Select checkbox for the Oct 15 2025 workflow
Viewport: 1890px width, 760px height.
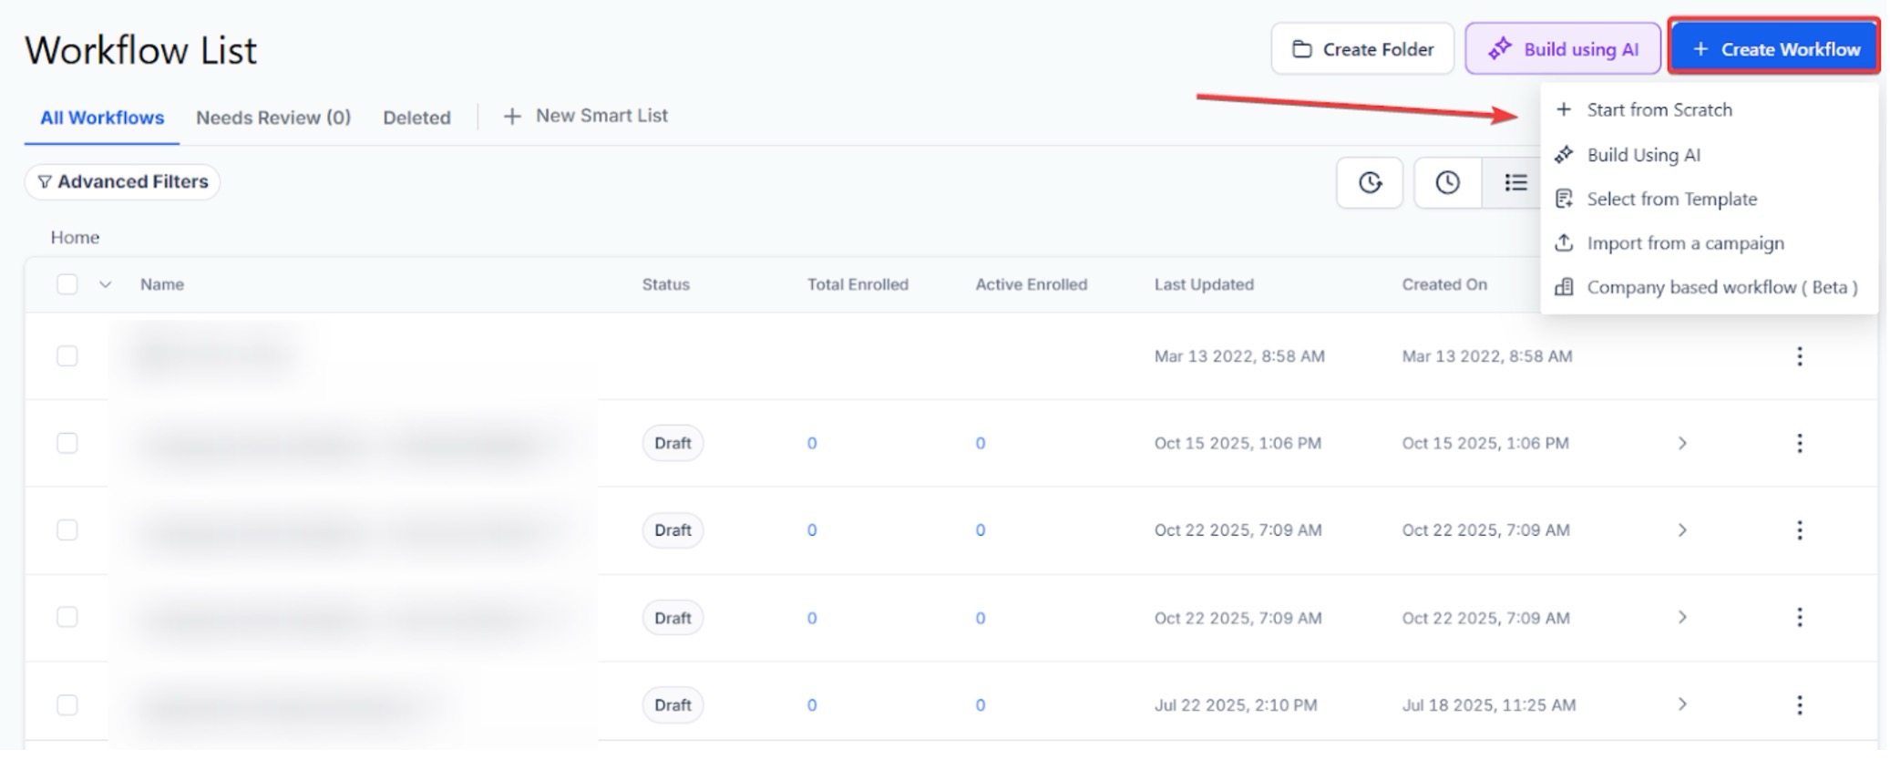click(67, 444)
